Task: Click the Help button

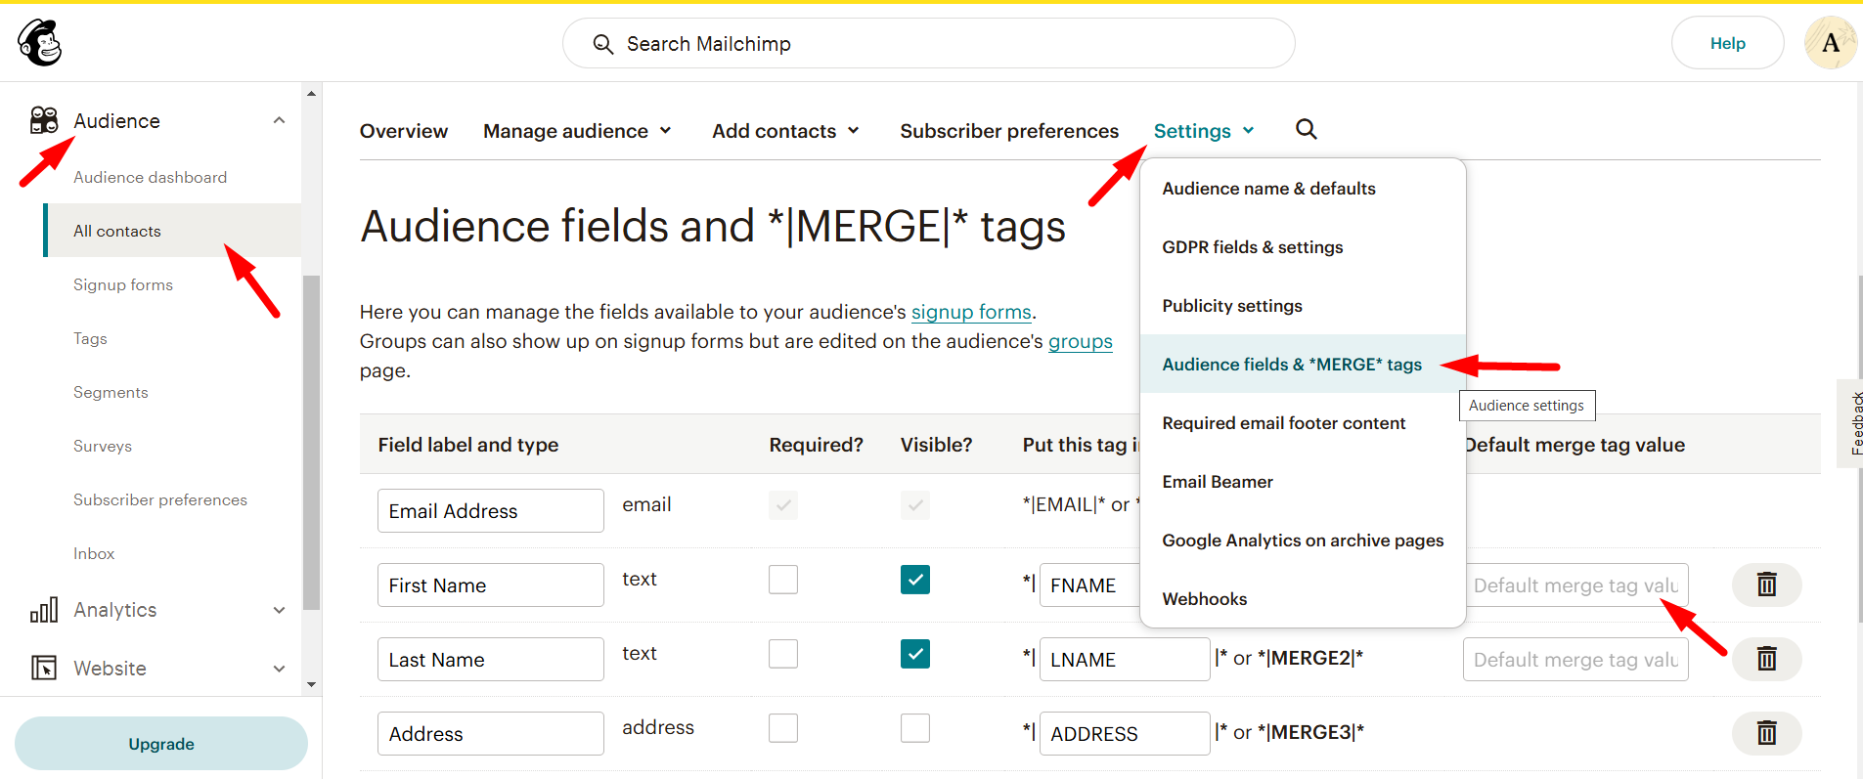Action: click(1728, 43)
